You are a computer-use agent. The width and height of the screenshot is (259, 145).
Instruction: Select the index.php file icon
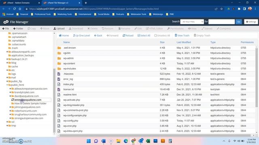[x=59, y=84]
